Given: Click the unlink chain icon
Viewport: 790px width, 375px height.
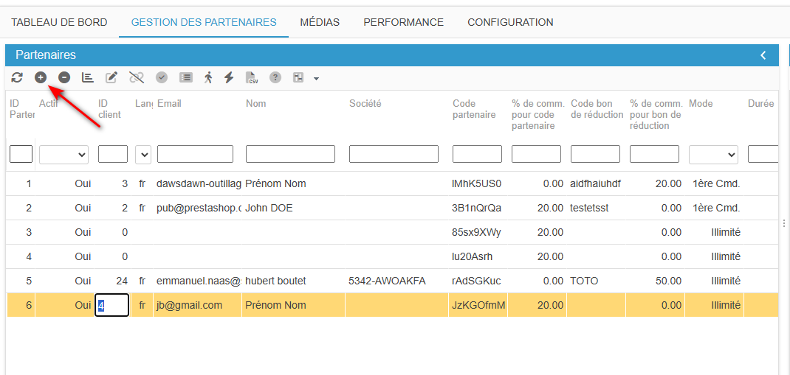Looking at the screenshot, I should point(137,77).
